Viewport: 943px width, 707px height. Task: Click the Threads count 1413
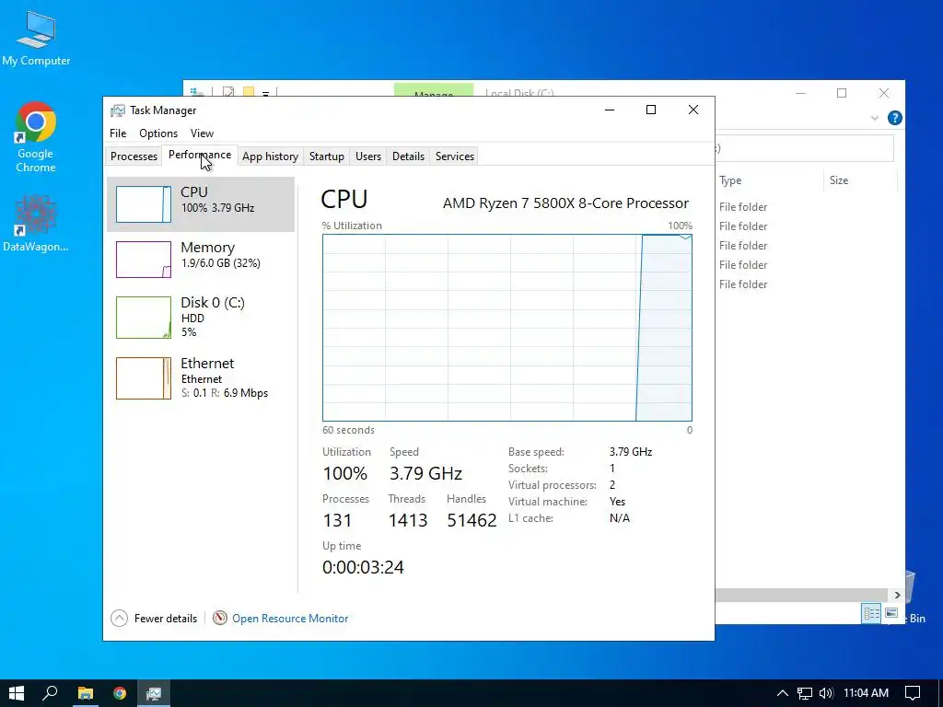pos(408,520)
